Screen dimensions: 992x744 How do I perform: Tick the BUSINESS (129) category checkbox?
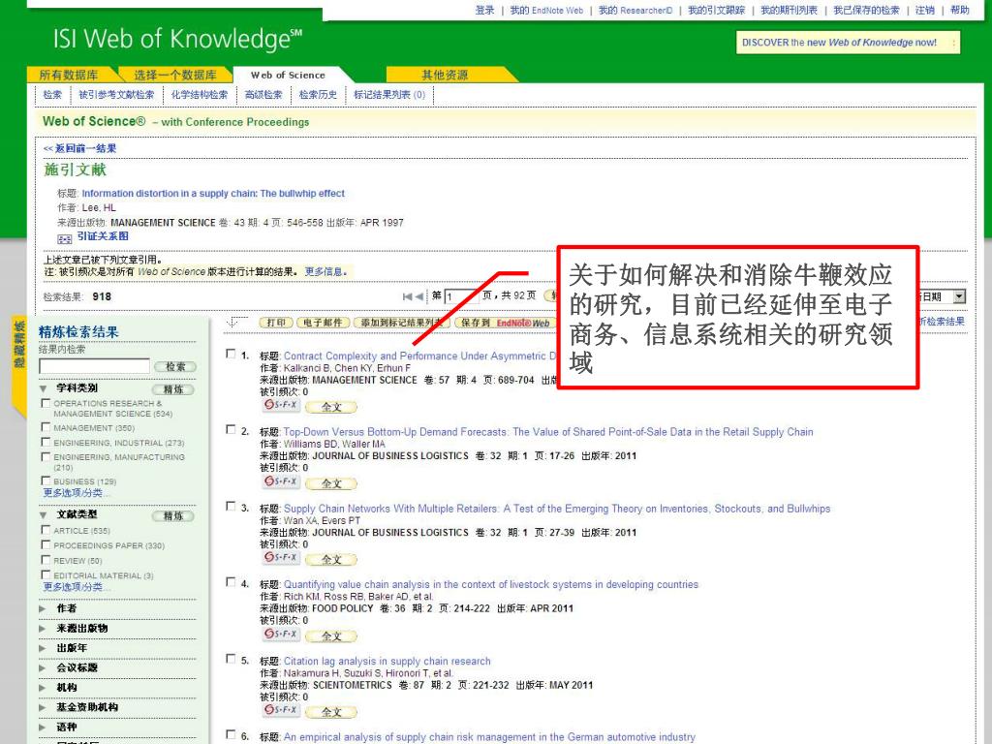pyautogui.click(x=46, y=480)
